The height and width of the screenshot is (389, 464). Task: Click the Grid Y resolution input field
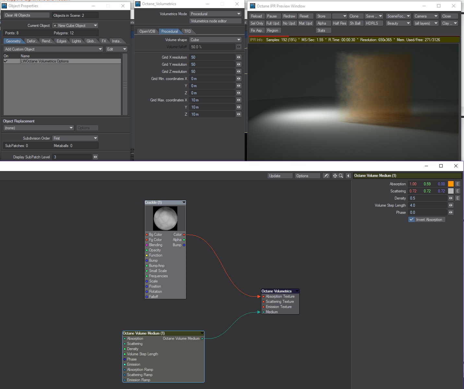[212, 64]
